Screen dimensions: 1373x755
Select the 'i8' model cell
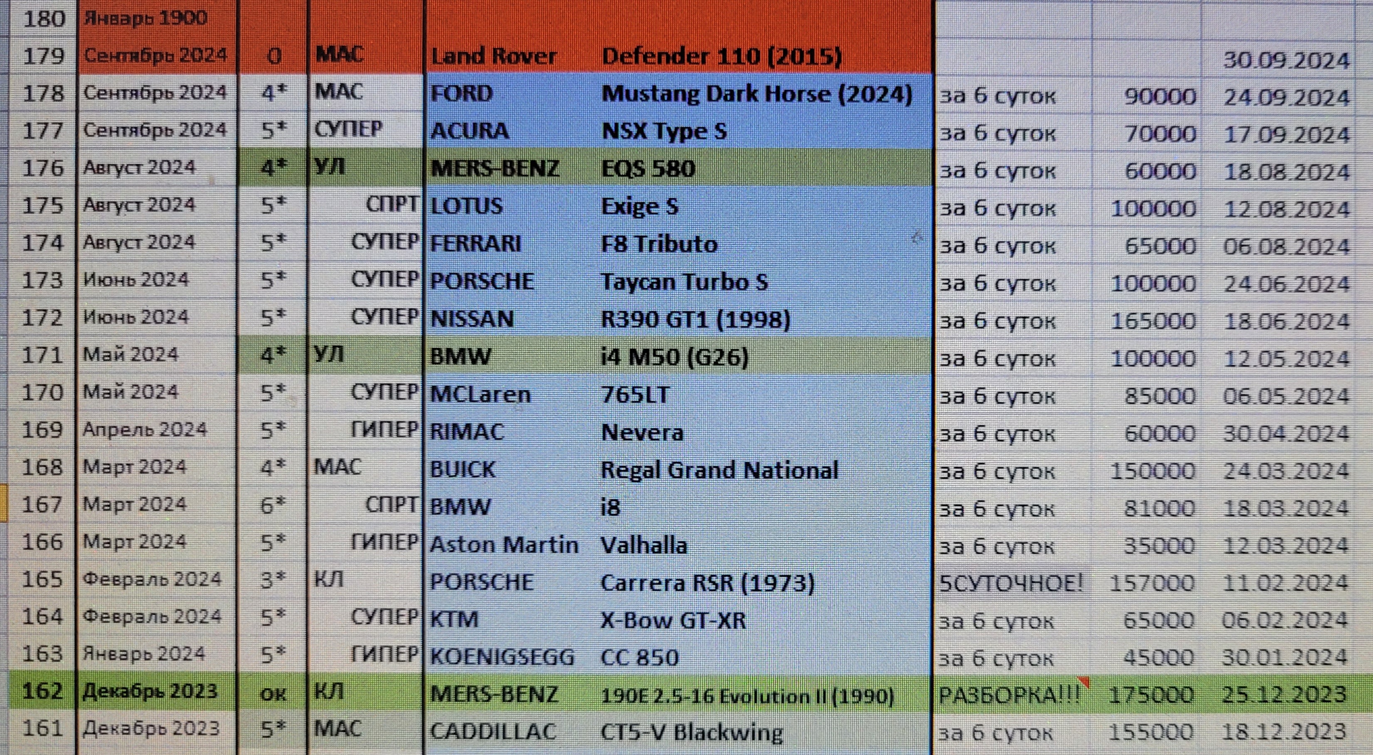coord(765,506)
